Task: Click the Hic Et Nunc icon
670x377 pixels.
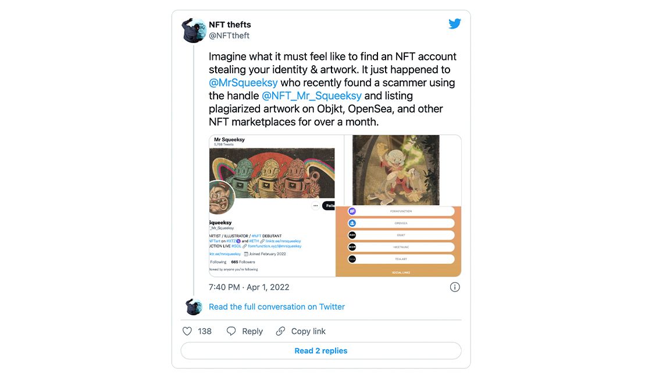Action: pyautogui.click(x=352, y=247)
